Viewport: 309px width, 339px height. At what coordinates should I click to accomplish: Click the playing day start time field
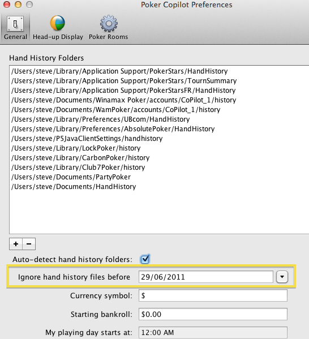coord(213,333)
